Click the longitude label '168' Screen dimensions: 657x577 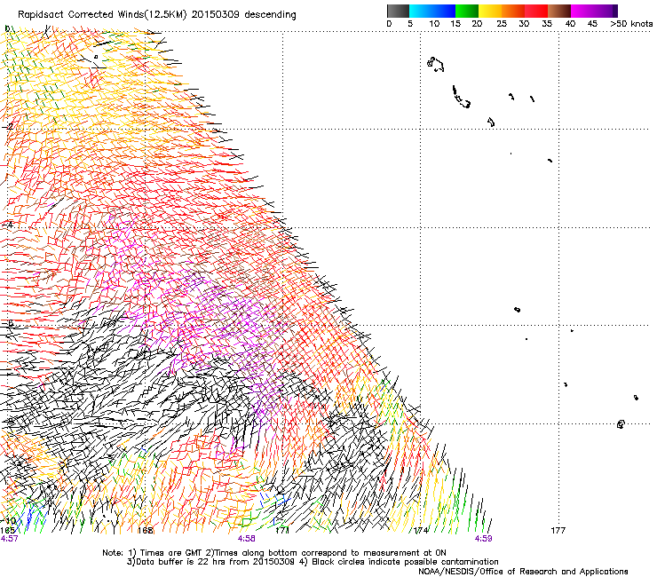tap(146, 531)
